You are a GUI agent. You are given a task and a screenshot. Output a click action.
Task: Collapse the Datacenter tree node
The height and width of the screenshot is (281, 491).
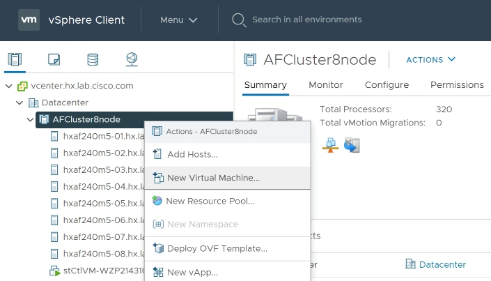click(20, 102)
